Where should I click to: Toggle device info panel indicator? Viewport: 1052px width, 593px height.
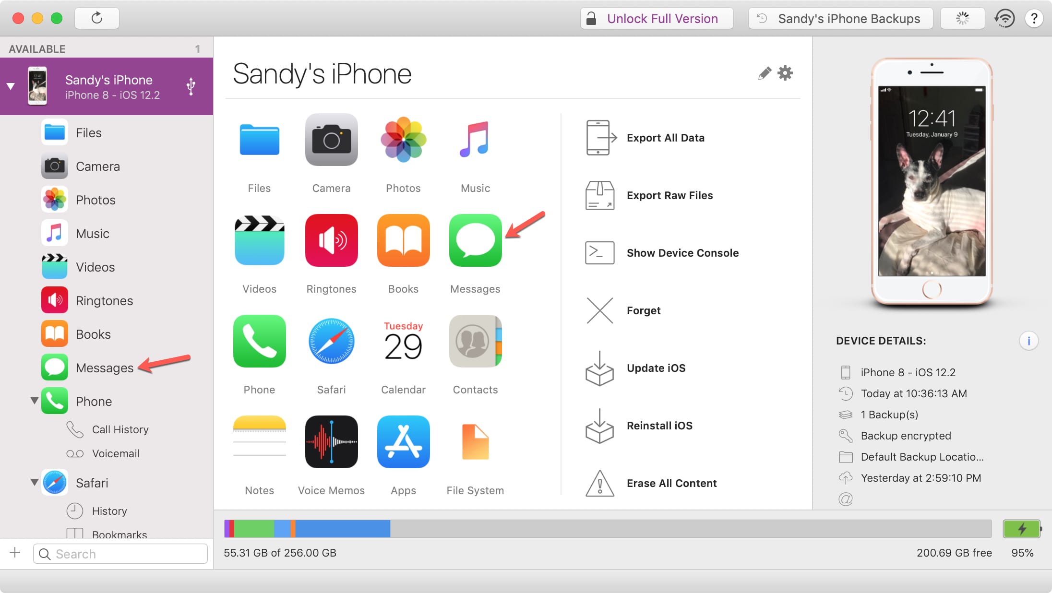click(x=1029, y=341)
